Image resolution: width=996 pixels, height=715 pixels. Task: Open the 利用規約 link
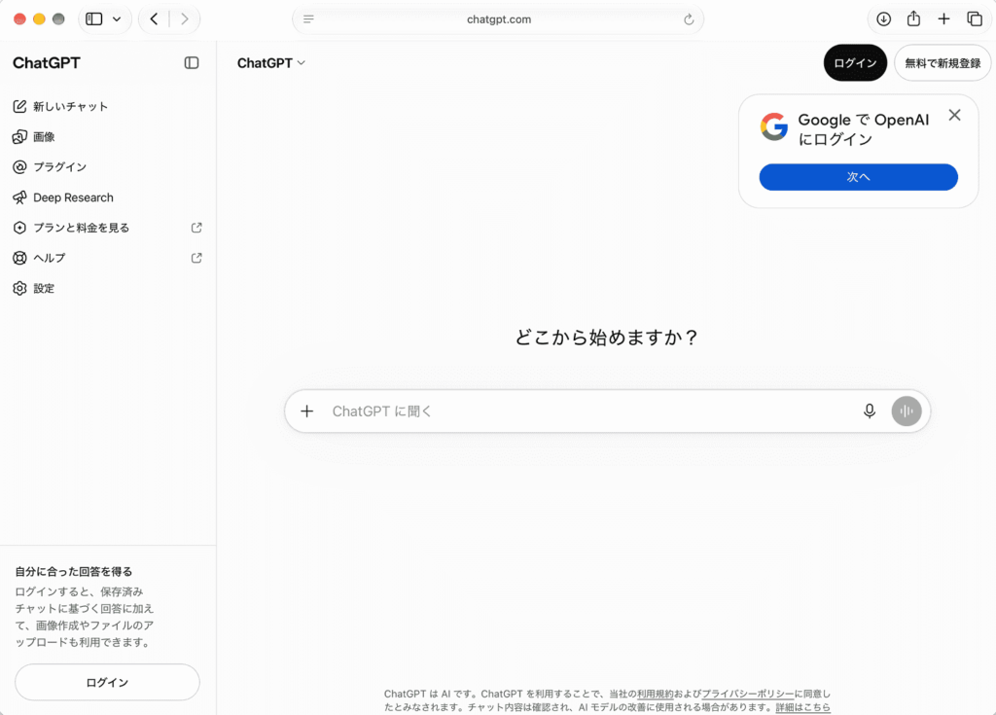point(655,694)
